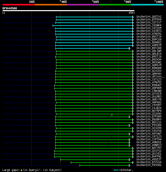Image resolution: width=166 pixels, height=172 pixels.
Task: Click the UniRef100_B9T2A8 label
Action: [x=149, y=48]
